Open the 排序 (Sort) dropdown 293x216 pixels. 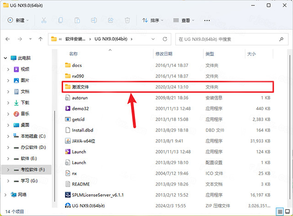pyautogui.click(x=152, y=20)
